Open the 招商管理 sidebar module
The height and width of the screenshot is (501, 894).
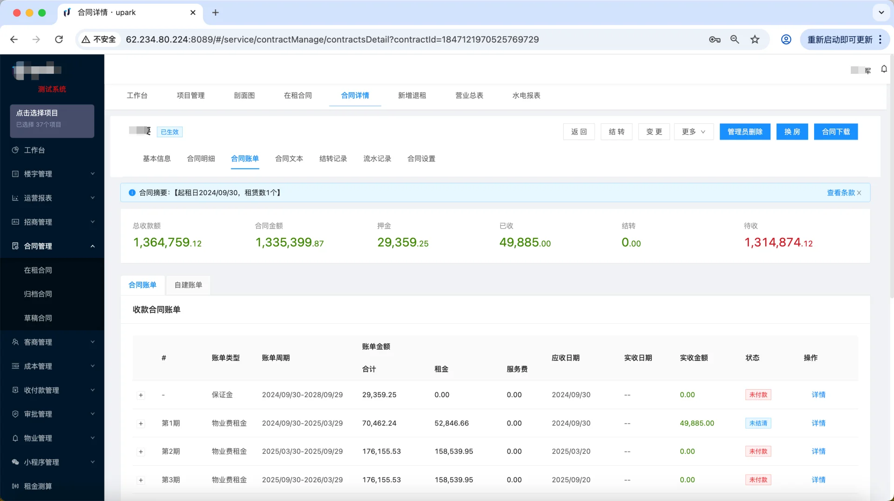pos(38,222)
